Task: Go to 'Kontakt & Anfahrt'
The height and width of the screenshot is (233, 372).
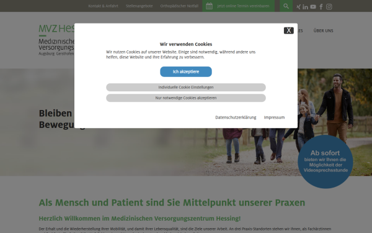Action: click(103, 6)
